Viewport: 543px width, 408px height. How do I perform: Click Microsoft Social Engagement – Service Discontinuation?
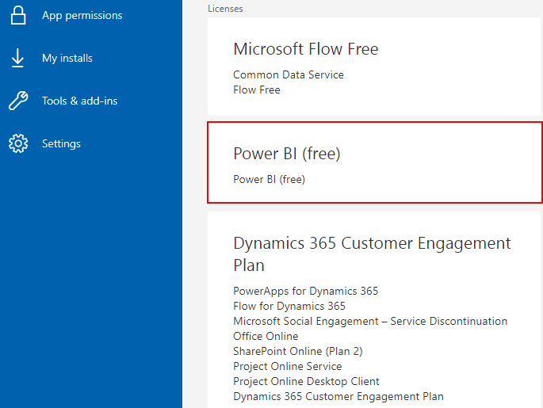pos(369,321)
